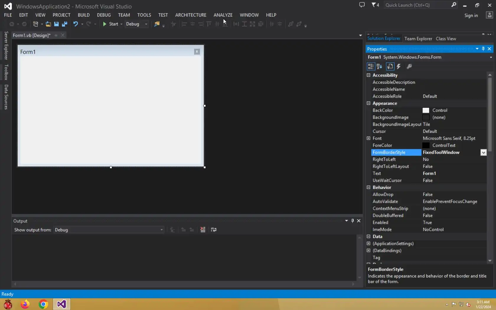The height and width of the screenshot is (310, 496).
Task: Open the feedback chat bubble icon
Action: [362, 5]
